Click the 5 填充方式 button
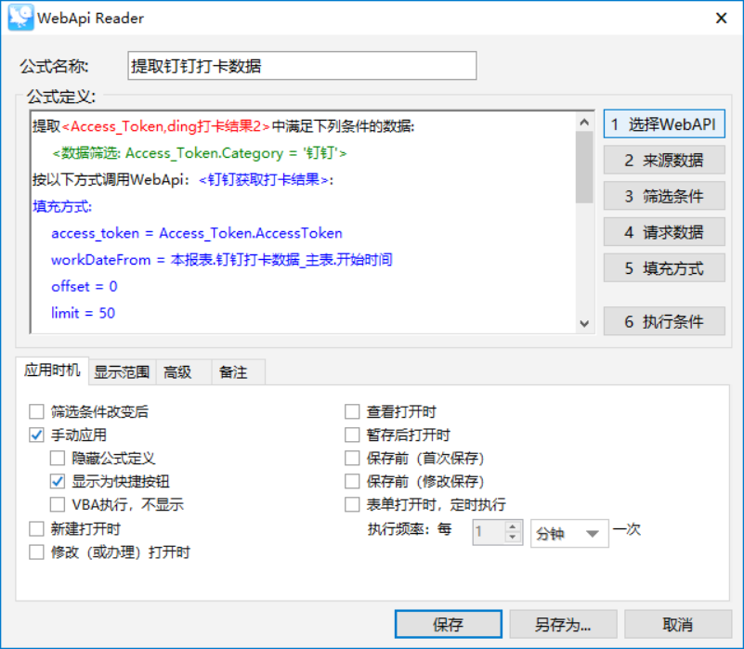Screen dimensions: 744x649 (x=663, y=268)
